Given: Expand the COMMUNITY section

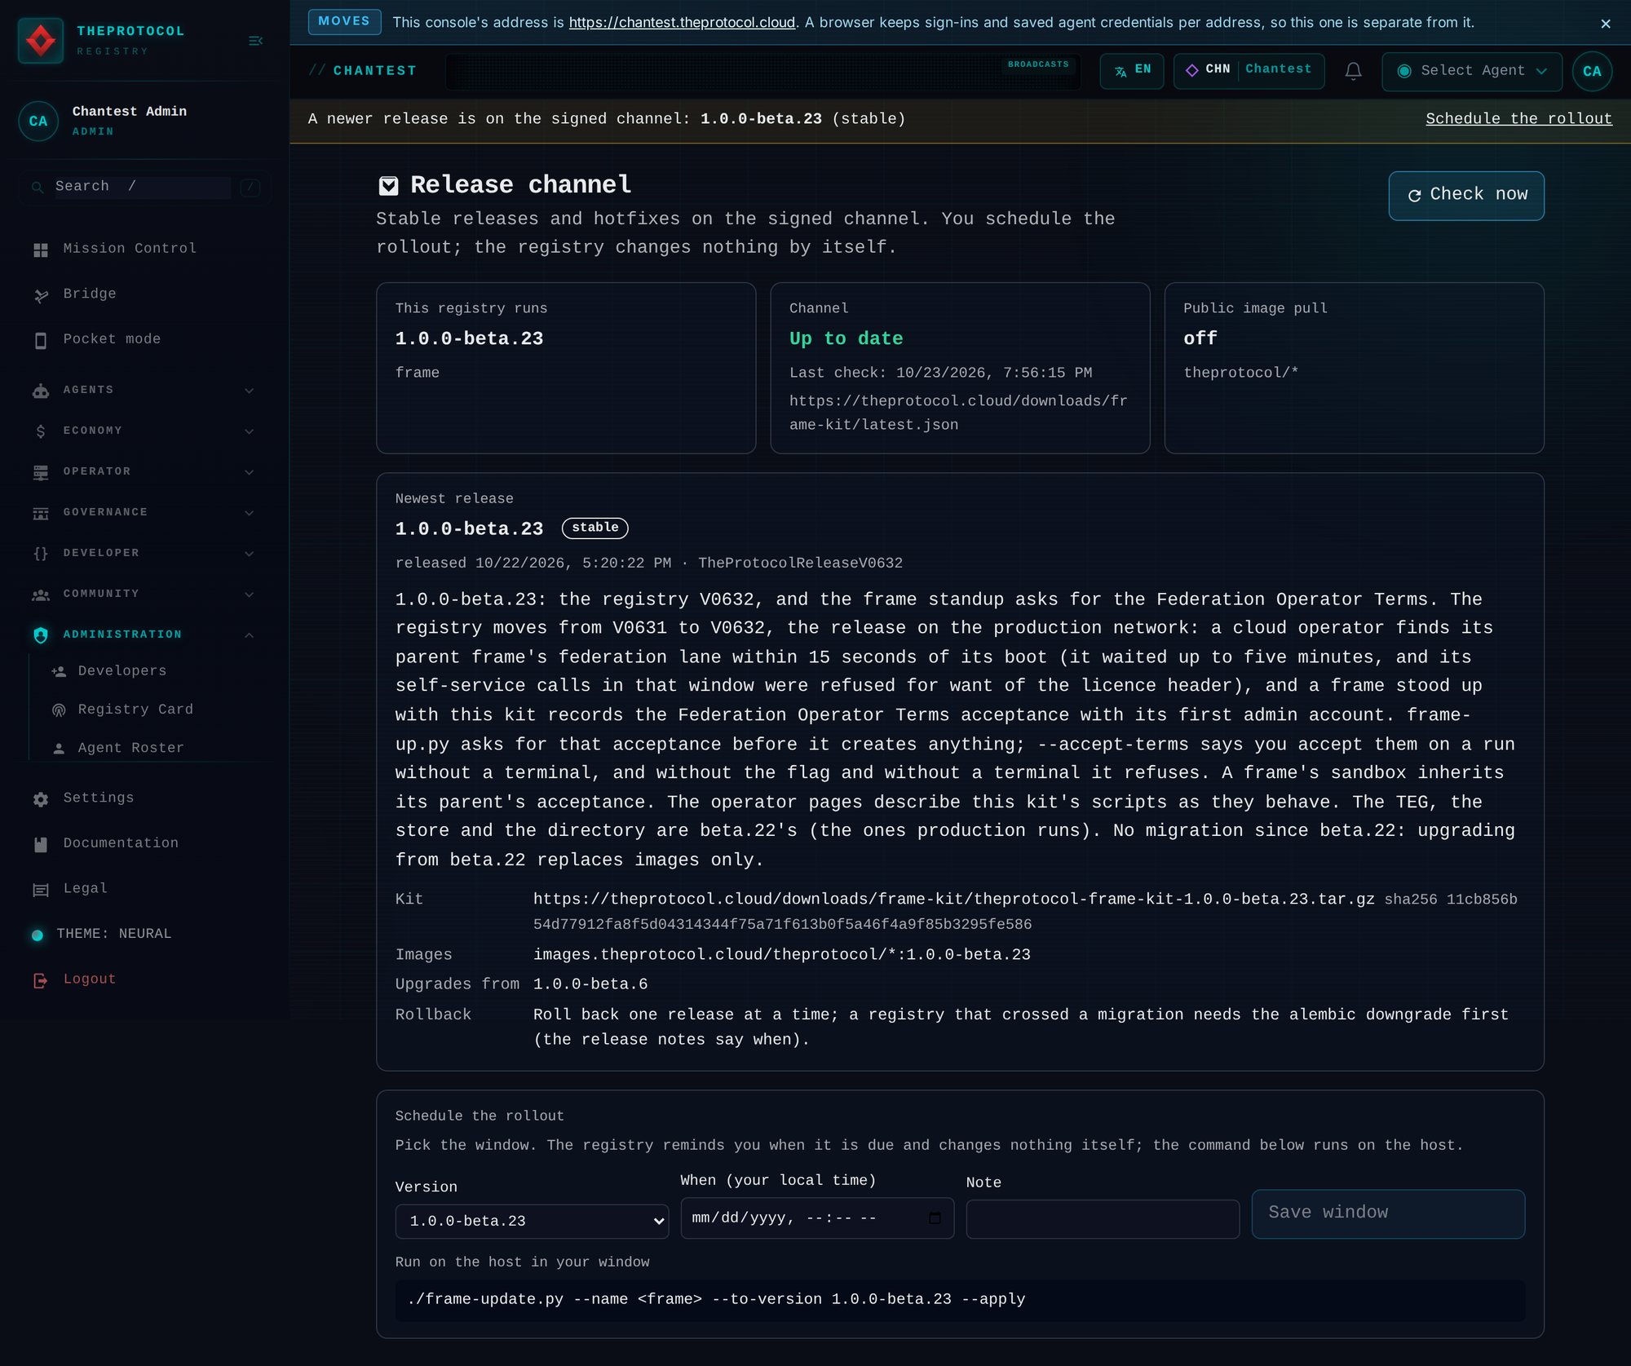Looking at the screenshot, I should 143,594.
